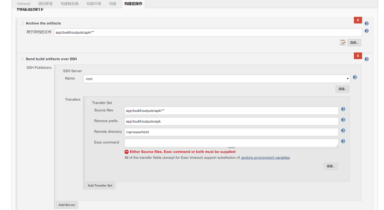Click help icon beside archive files field
This screenshot has height=210, width=384.
click(x=367, y=31)
